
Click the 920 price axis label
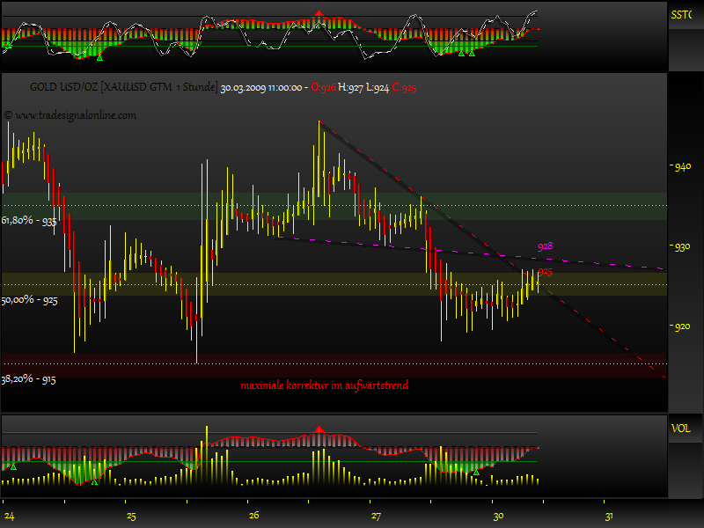[681, 327]
